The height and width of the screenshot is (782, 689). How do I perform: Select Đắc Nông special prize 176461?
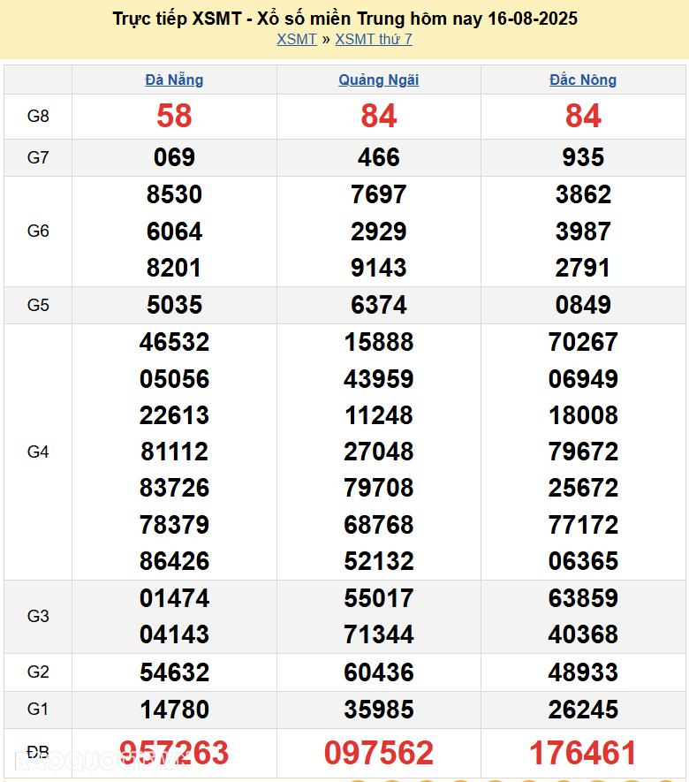pos(583,753)
